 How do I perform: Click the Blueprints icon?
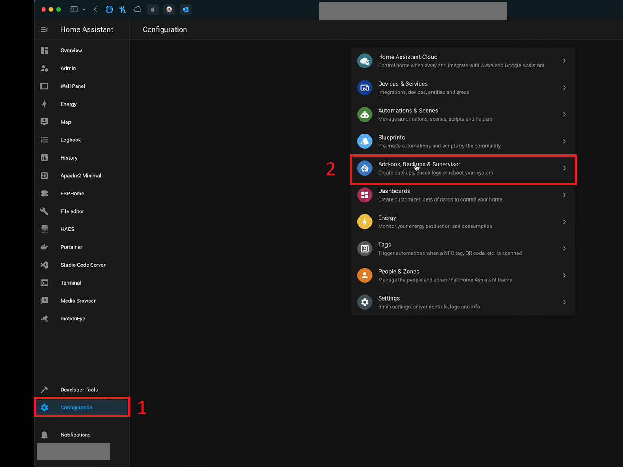coord(365,141)
